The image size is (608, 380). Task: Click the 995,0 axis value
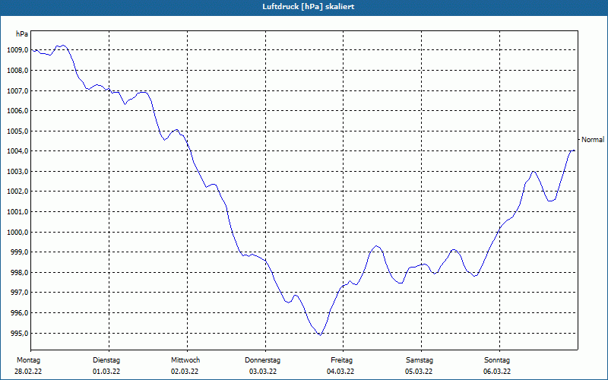pos(19,333)
